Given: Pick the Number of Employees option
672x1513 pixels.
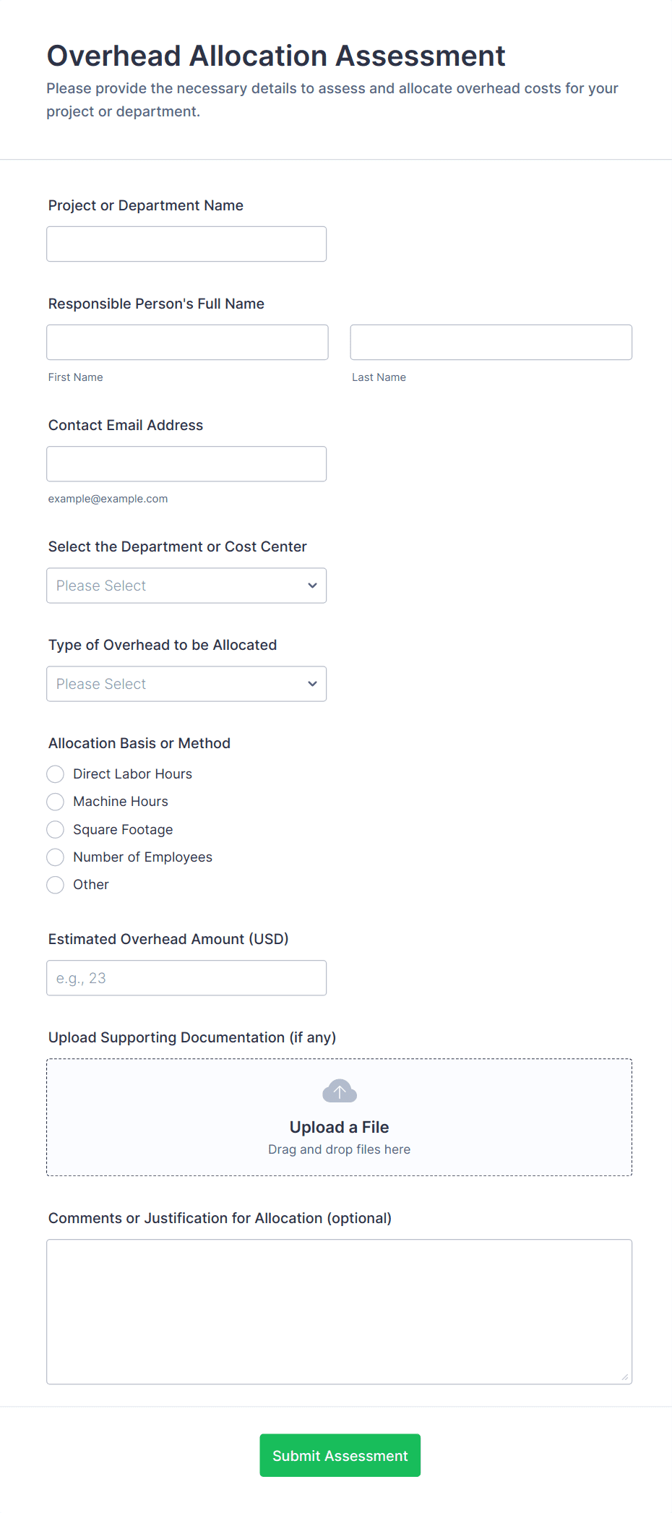Looking at the screenshot, I should tap(56, 857).
